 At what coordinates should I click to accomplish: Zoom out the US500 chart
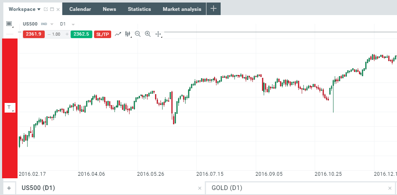coord(138,34)
